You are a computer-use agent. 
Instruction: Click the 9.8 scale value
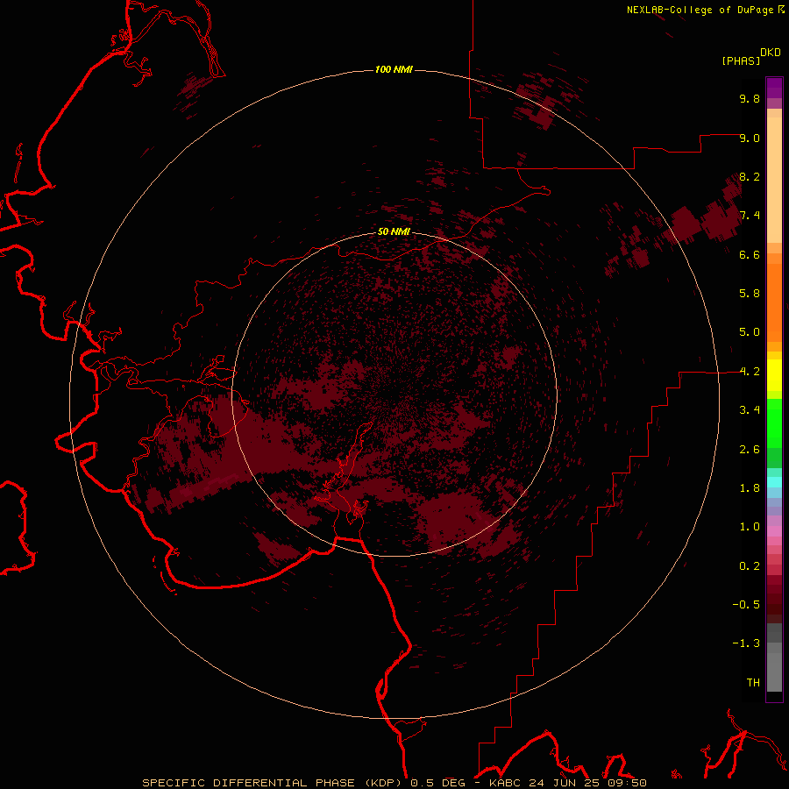click(x=750, y=98)
